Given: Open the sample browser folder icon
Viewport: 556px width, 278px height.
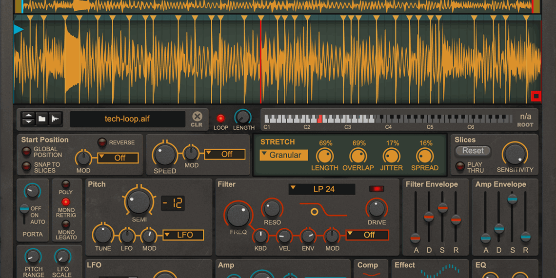Looking at the screenshot, I should [x=42, y=119].
